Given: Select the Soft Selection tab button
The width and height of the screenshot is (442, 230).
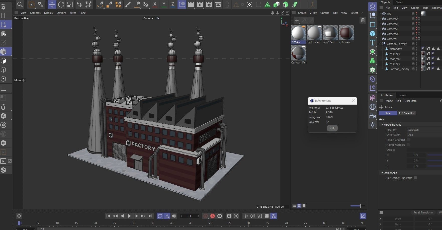Looking at the screenshot, I should (x=406, y=113).
